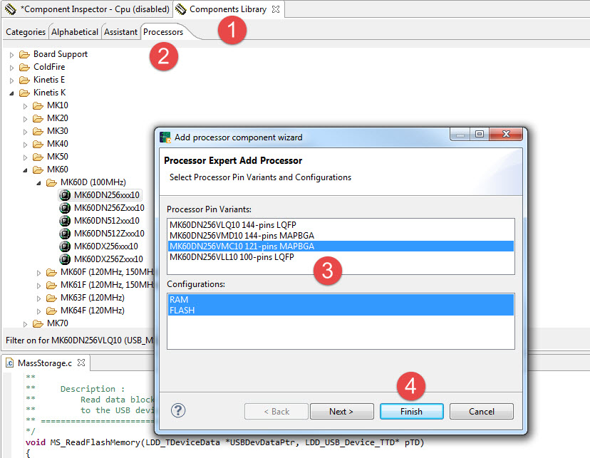Click the help question mark icon in wizard
Viewport: 590px width, 458px height.
178,410
